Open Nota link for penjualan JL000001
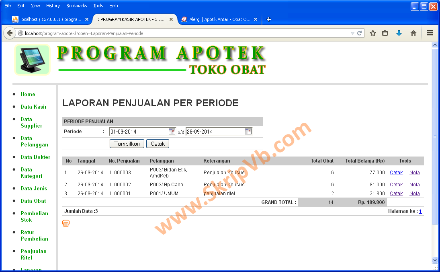This screenshot has height=272, width=440. click(414, 193)
